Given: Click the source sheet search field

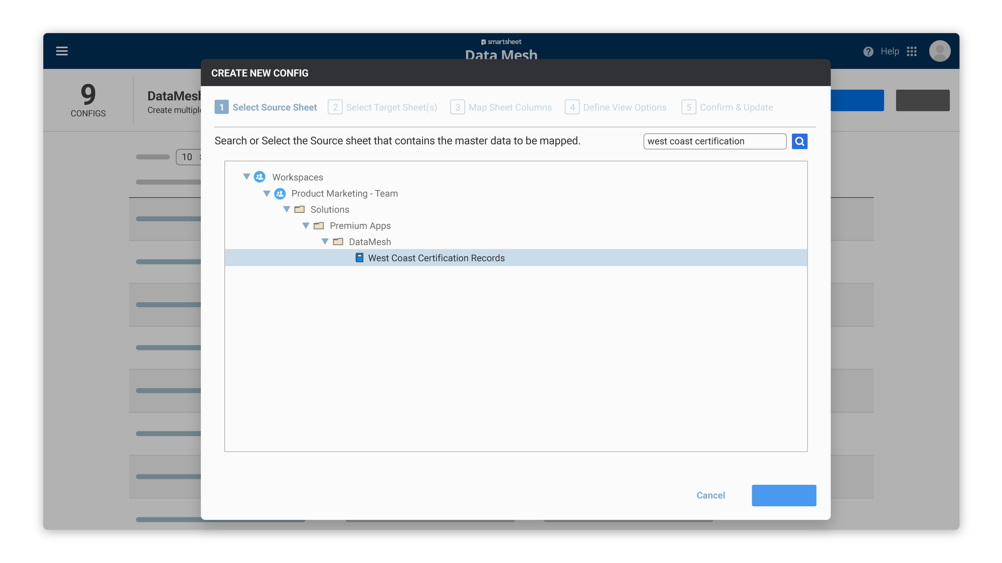Looking at the screenshot, I should click(x=714, y=141).
